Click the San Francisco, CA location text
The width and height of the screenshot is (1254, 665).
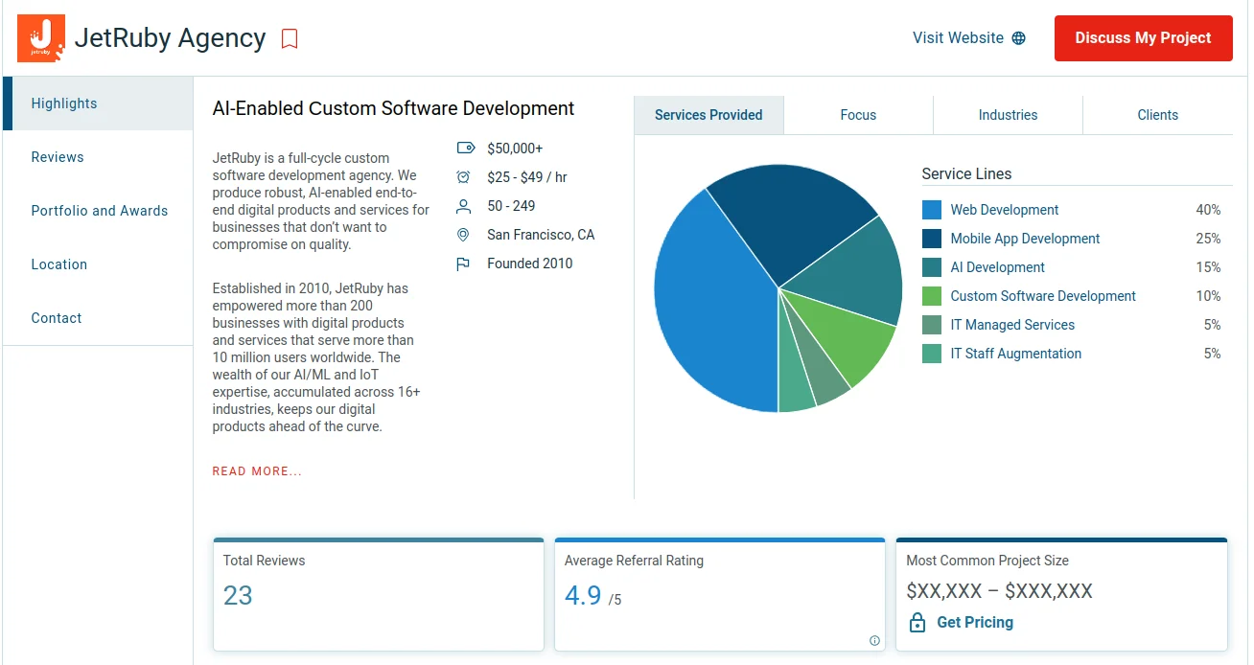(541, 235)
